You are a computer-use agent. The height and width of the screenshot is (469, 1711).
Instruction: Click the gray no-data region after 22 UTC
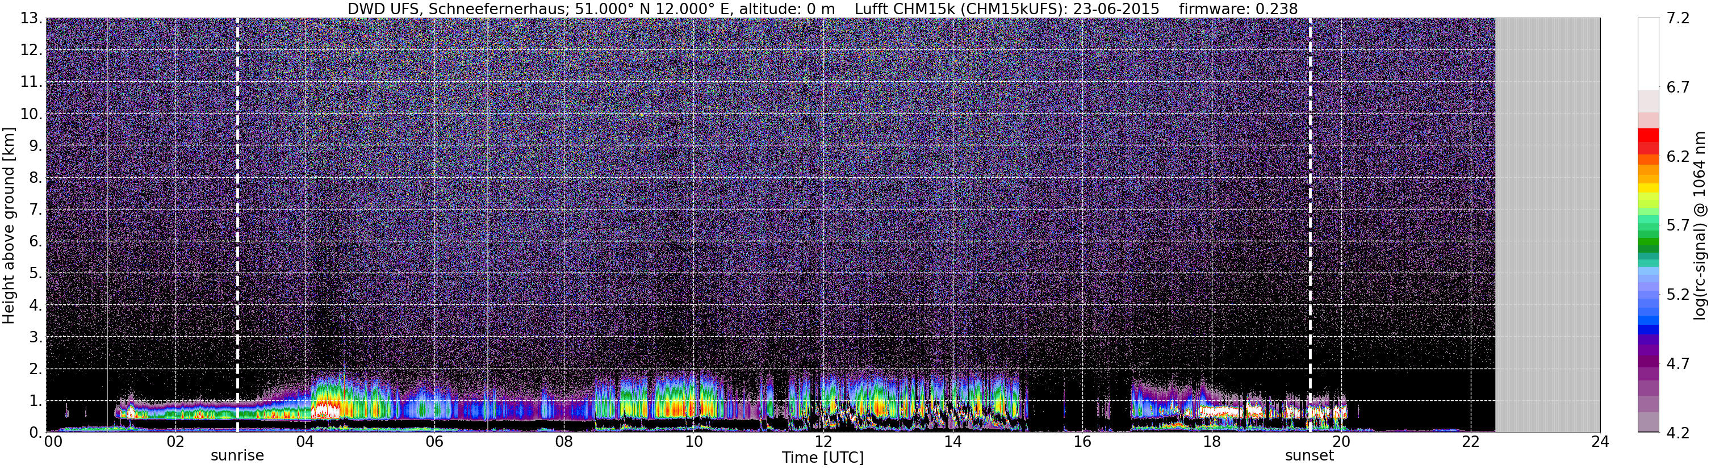pos(1547,225)
